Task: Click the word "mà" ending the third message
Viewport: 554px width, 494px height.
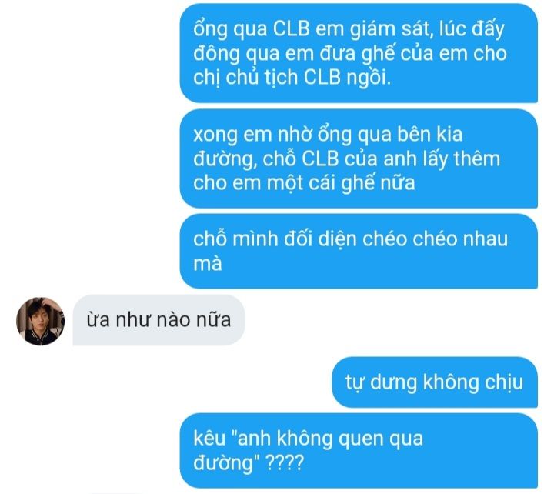Action: point(208,264)
